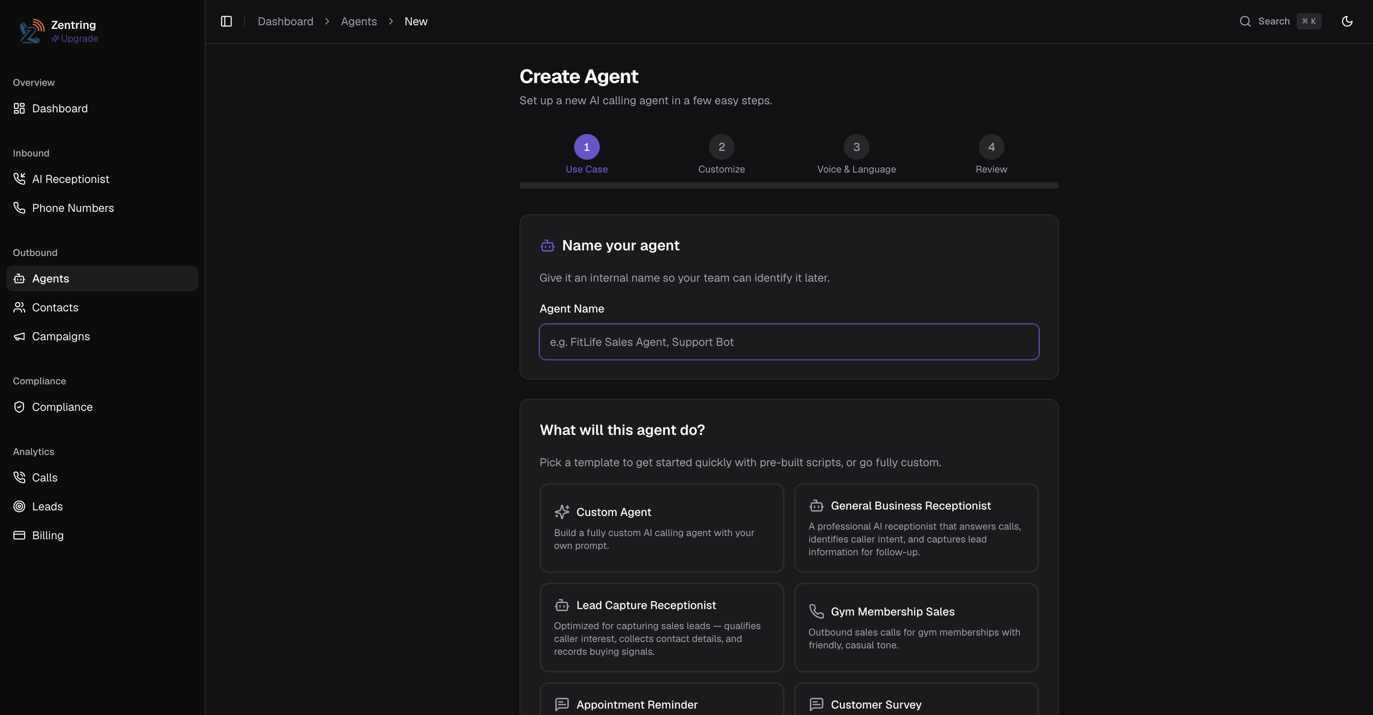
Task: Toggle dark mode moon icon
Action: pos(1347,21)
